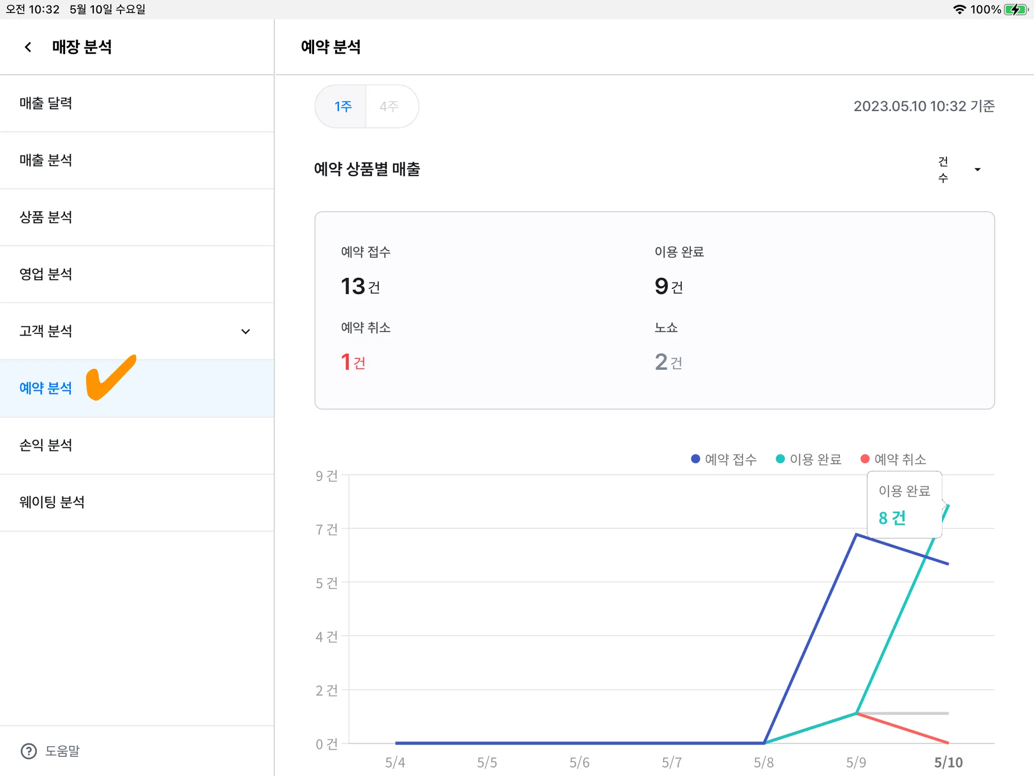Tap the 5/10 date label on chart

point(948,762)
